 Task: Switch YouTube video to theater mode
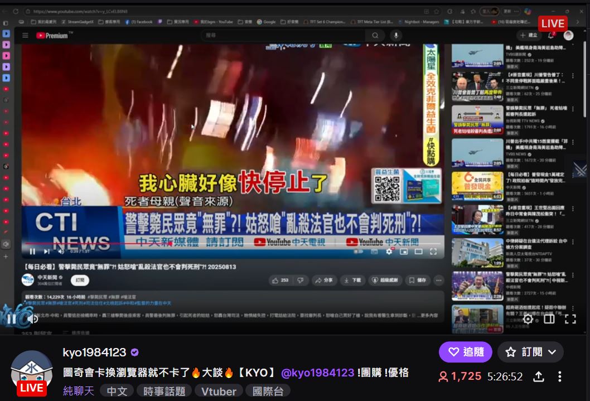418,252
